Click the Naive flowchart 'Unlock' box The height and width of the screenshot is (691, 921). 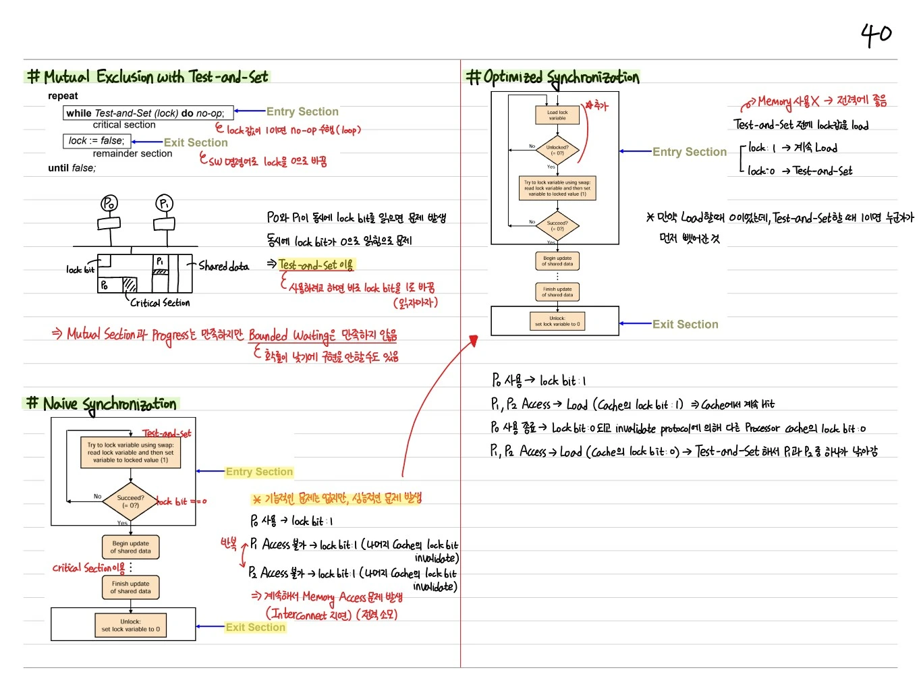(130, 626)
